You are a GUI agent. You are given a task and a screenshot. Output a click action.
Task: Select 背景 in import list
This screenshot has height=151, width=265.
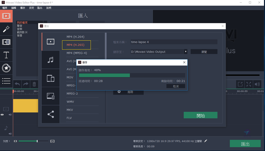coord(20,35)
